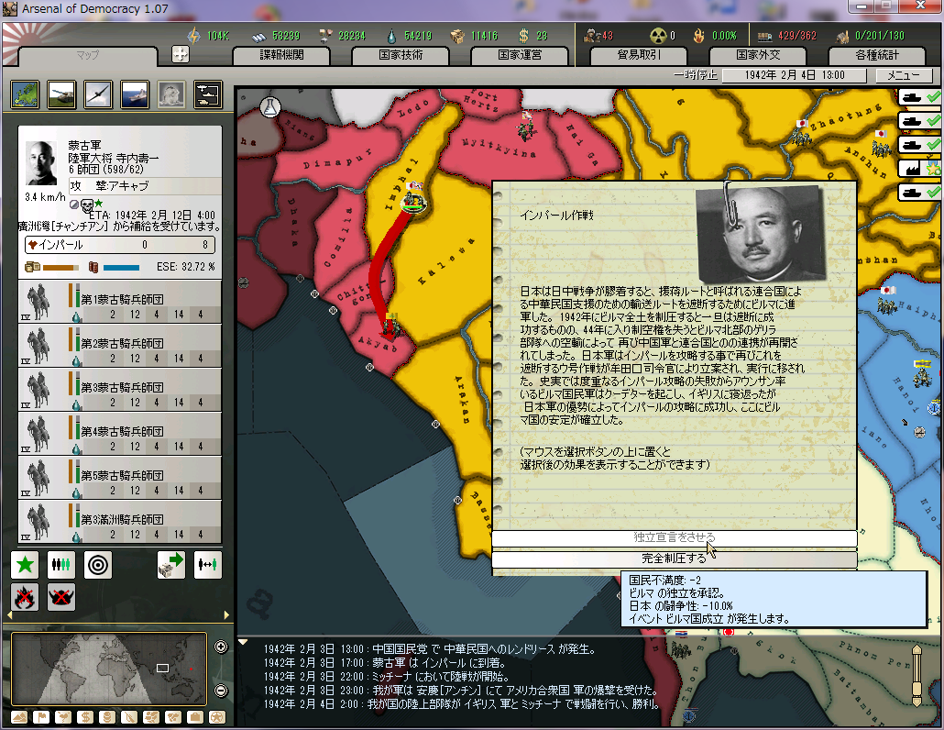Zoom out on the minimap with minus
This screenshot has width=944, height=730.
221,691
